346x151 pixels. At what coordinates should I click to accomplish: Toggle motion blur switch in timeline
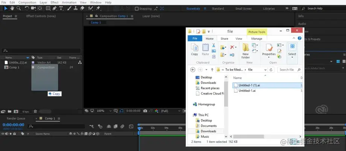pyautogui.click(x=122, y=126)
